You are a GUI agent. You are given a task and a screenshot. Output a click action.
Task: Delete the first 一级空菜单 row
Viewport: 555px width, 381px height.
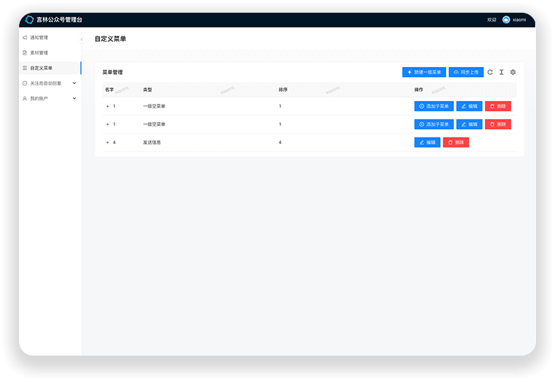[x=498, y=106]
